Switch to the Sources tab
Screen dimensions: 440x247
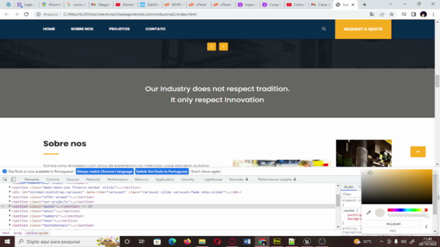click(73, 179)
